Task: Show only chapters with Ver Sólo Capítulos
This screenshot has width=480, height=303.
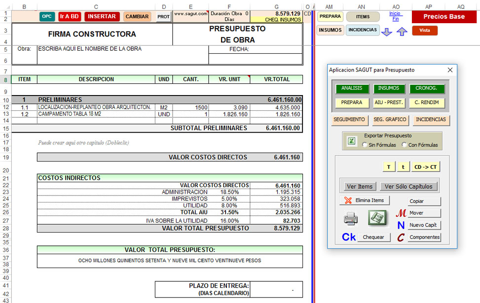Action: pyautogui.click(x=408, y=187)
